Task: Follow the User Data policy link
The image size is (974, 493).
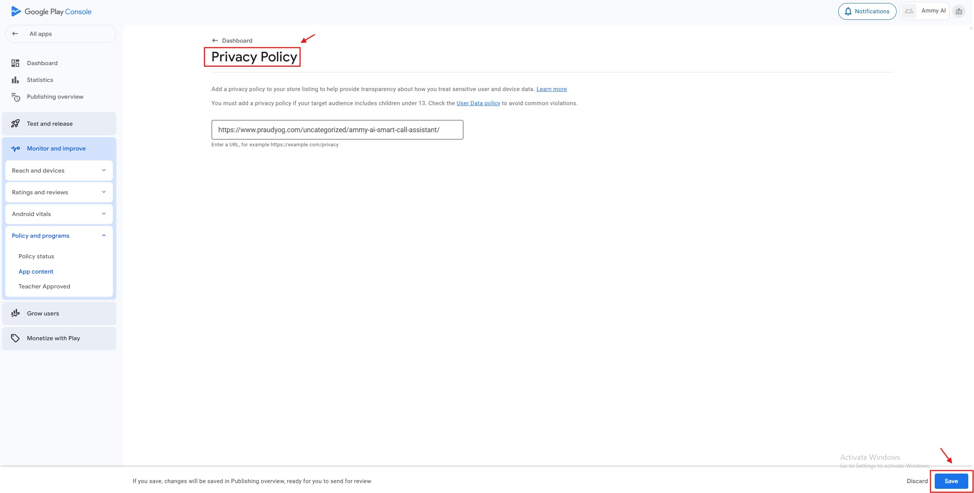Action: pos(478,103)
